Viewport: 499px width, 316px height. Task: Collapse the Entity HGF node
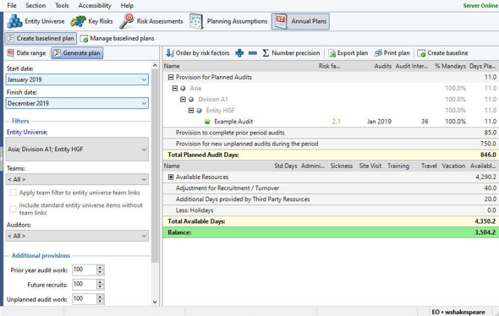coord(190,111)
